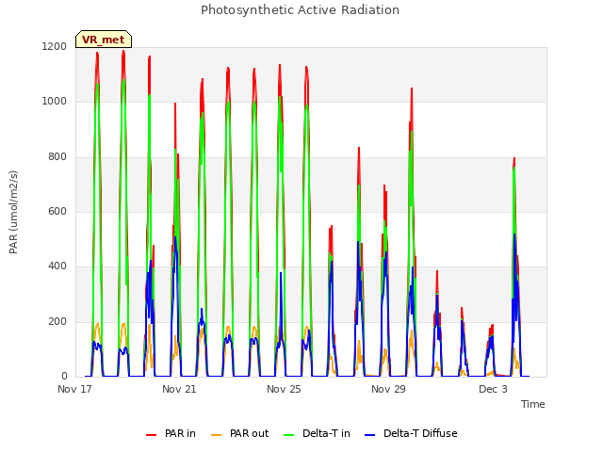This screenshot has width=603, height=452.
Task: Click the Nov 25 x-axis tick label
Action: 284,389
